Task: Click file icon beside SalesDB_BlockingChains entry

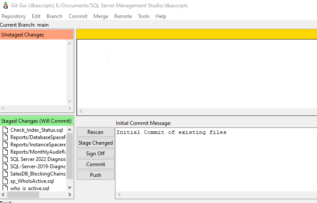Action: click(5, 173)
